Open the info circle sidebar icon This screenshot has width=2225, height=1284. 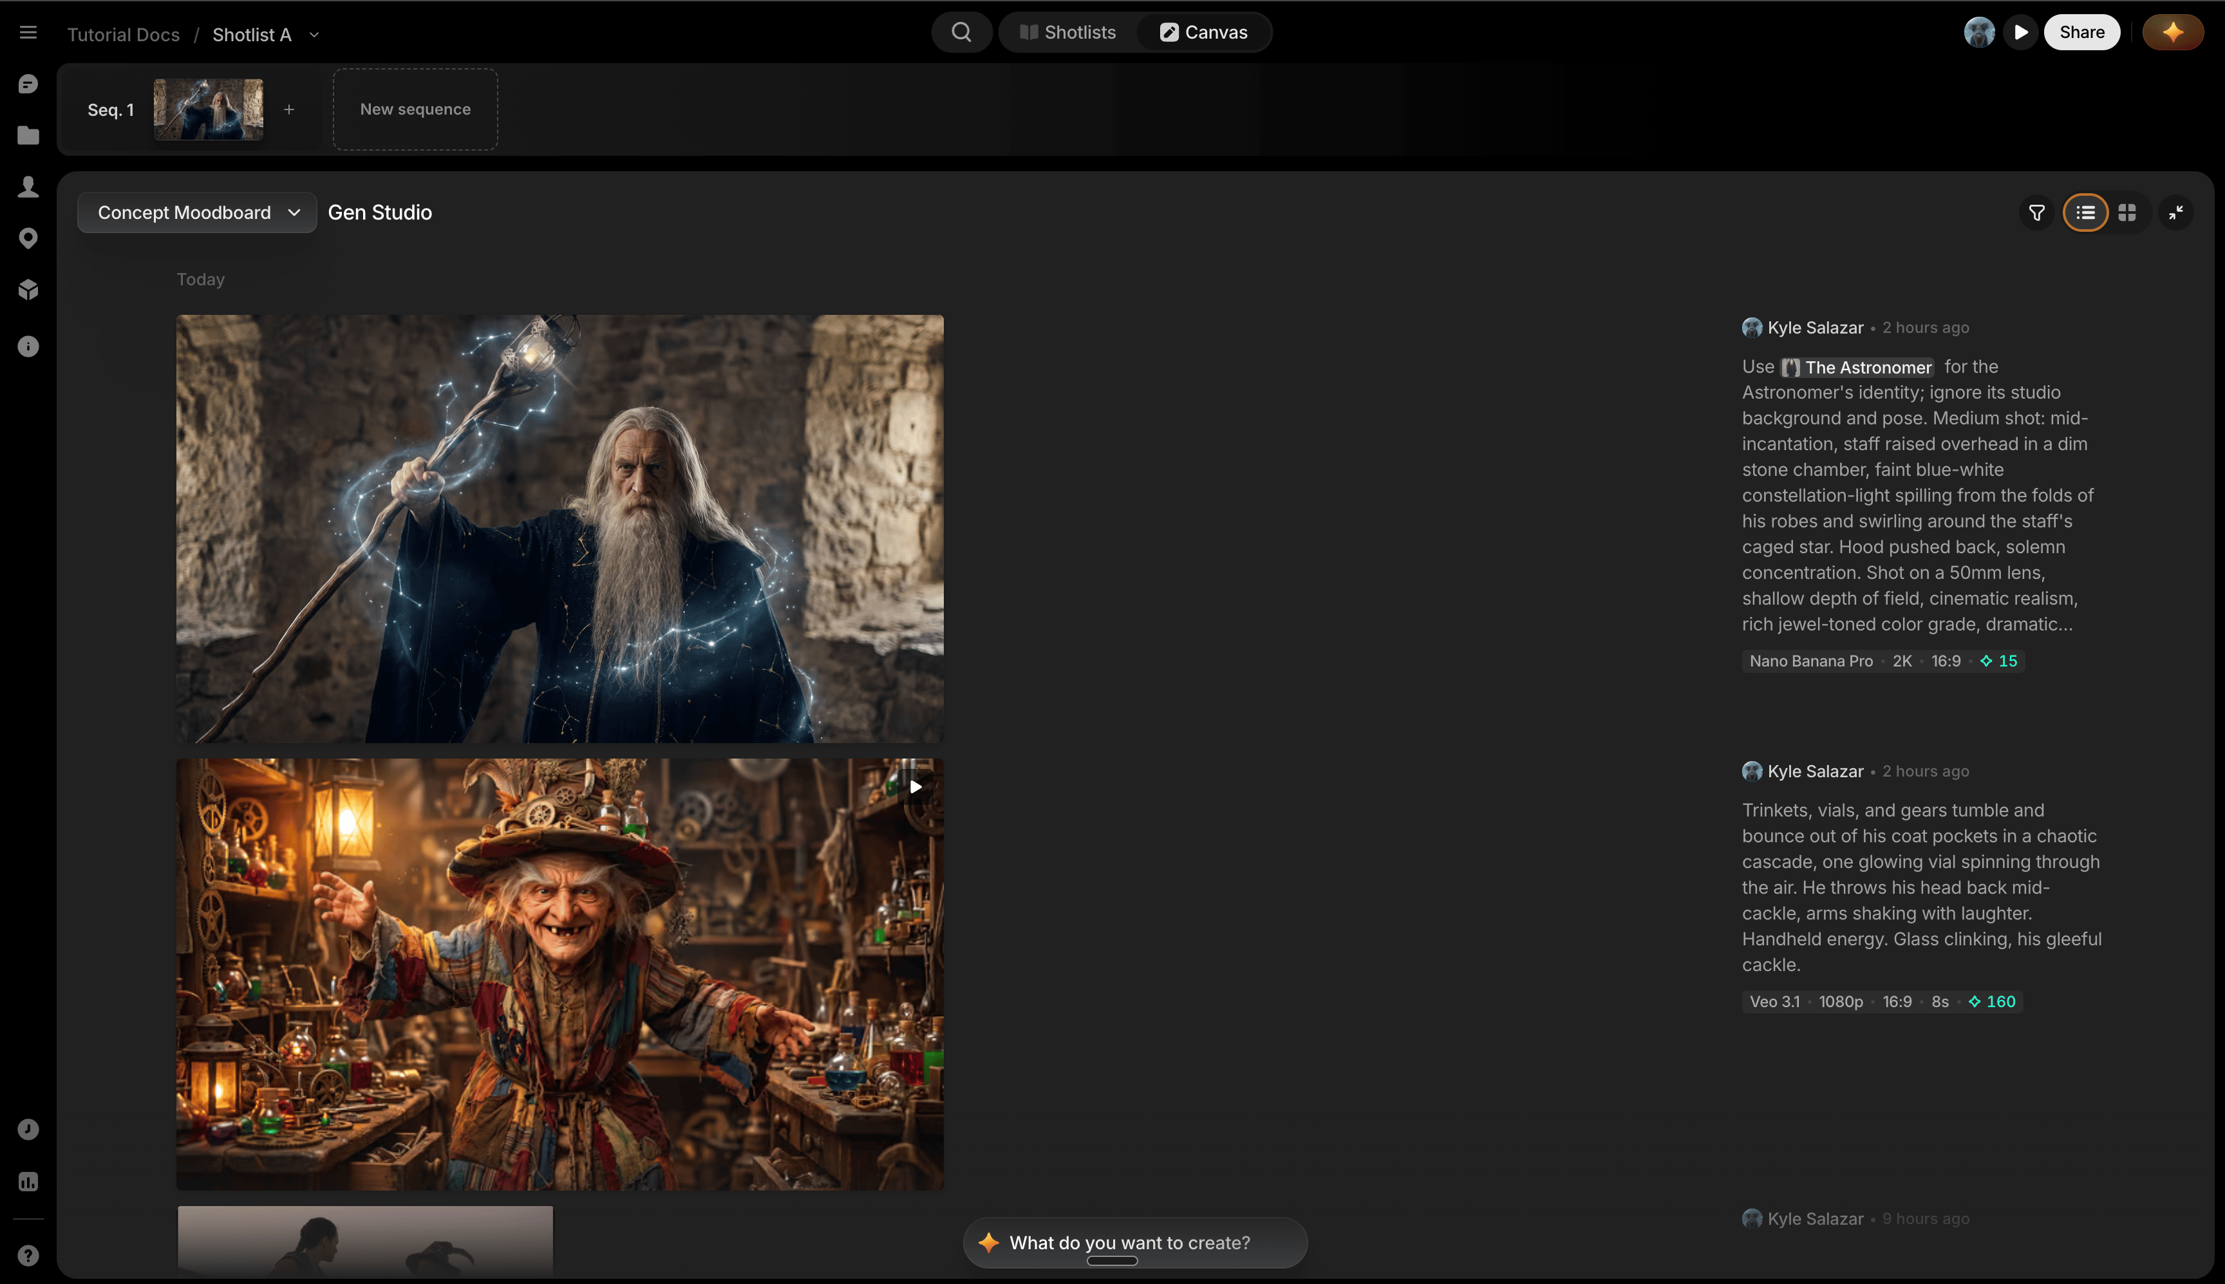click(28, 346)
